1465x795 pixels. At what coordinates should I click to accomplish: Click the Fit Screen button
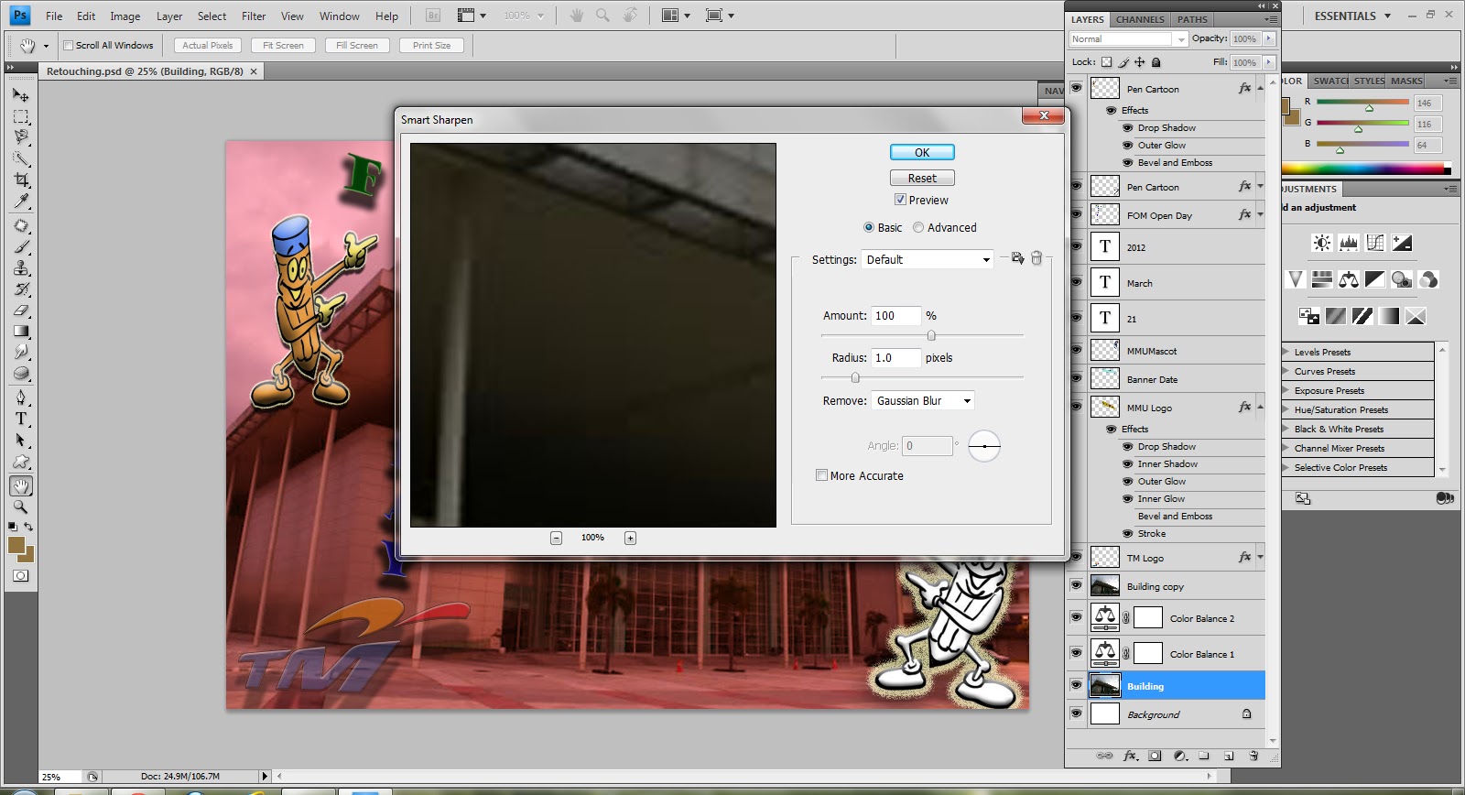click(283, 45)
